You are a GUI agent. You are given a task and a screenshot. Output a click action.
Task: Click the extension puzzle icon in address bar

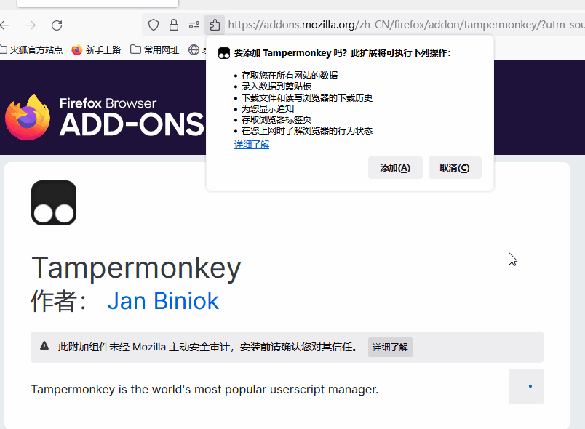[215, 25]
